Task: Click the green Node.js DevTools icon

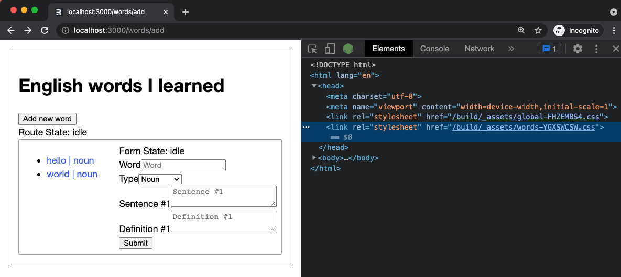Action: [347, 49]
